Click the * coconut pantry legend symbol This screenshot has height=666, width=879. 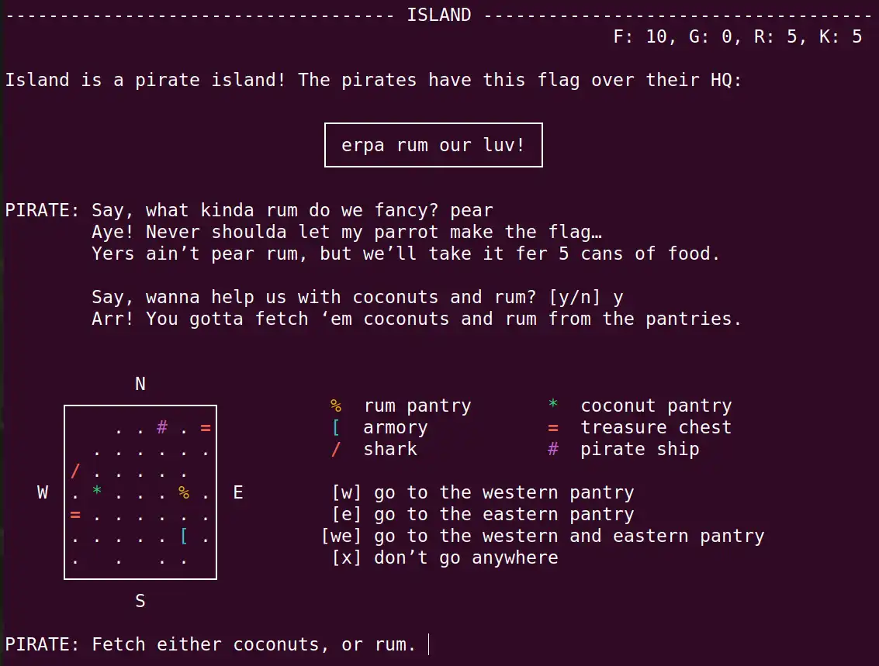coord(552,405)
